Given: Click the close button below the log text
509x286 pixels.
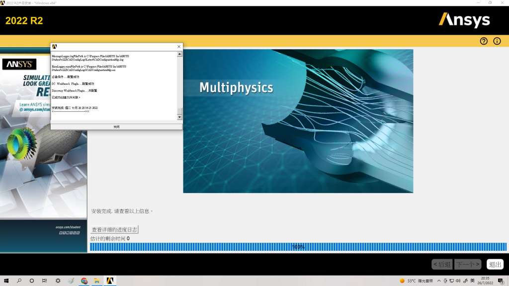Looking at the screenshot, I should 116,127.
